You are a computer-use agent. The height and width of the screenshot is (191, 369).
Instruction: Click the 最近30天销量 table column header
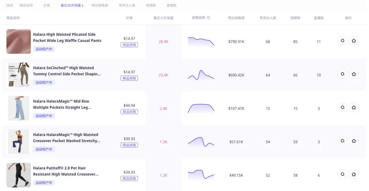tap(163, 18)
